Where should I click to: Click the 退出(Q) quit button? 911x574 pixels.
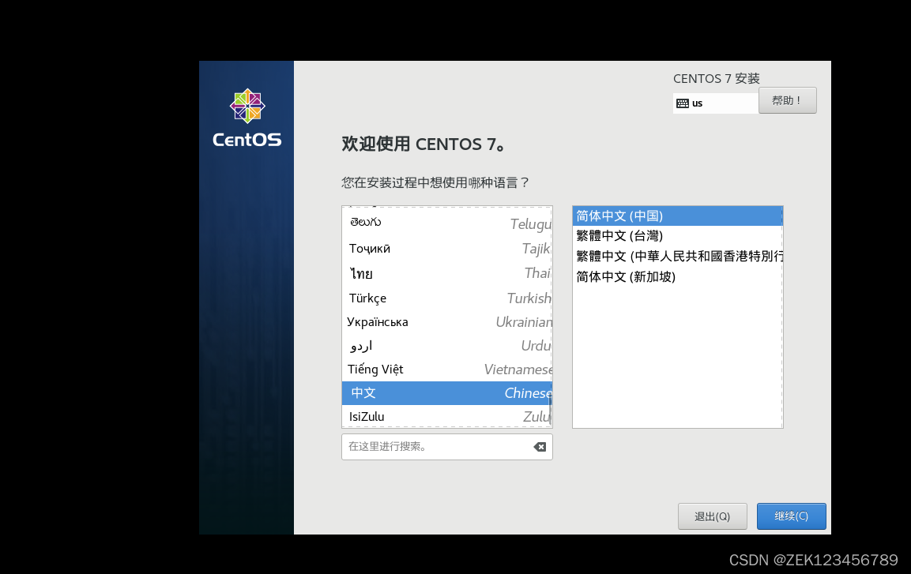713,516
